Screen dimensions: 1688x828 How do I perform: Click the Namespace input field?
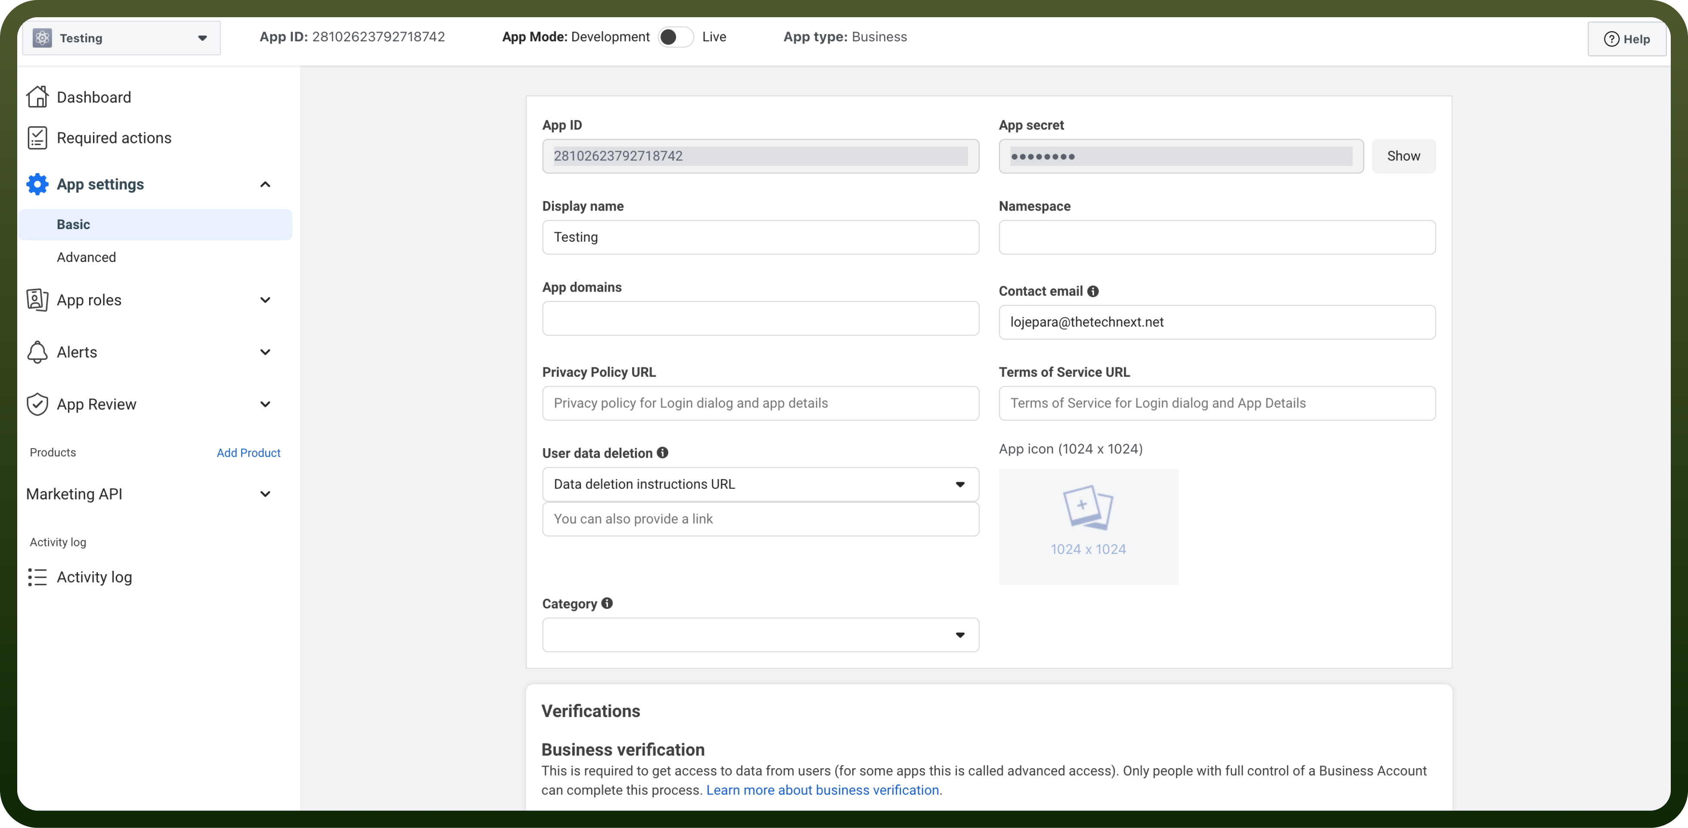coord(1217,237)
